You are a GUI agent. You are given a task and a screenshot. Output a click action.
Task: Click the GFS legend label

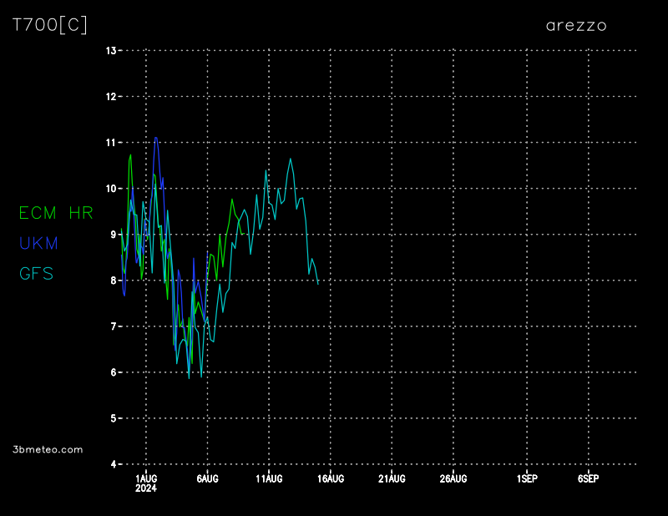[x=37, y=273]
